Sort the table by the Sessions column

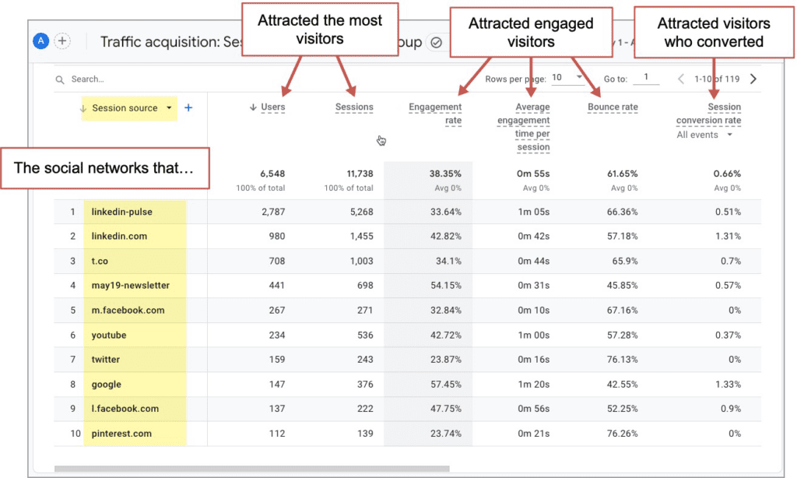pyautogui.click(x=354, y=107)
